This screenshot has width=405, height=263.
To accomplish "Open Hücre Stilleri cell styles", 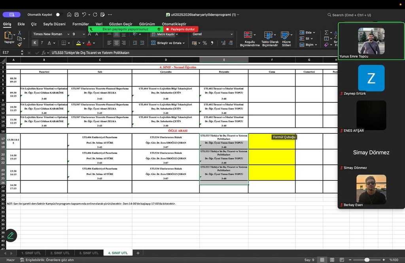I will pos(286,36).
